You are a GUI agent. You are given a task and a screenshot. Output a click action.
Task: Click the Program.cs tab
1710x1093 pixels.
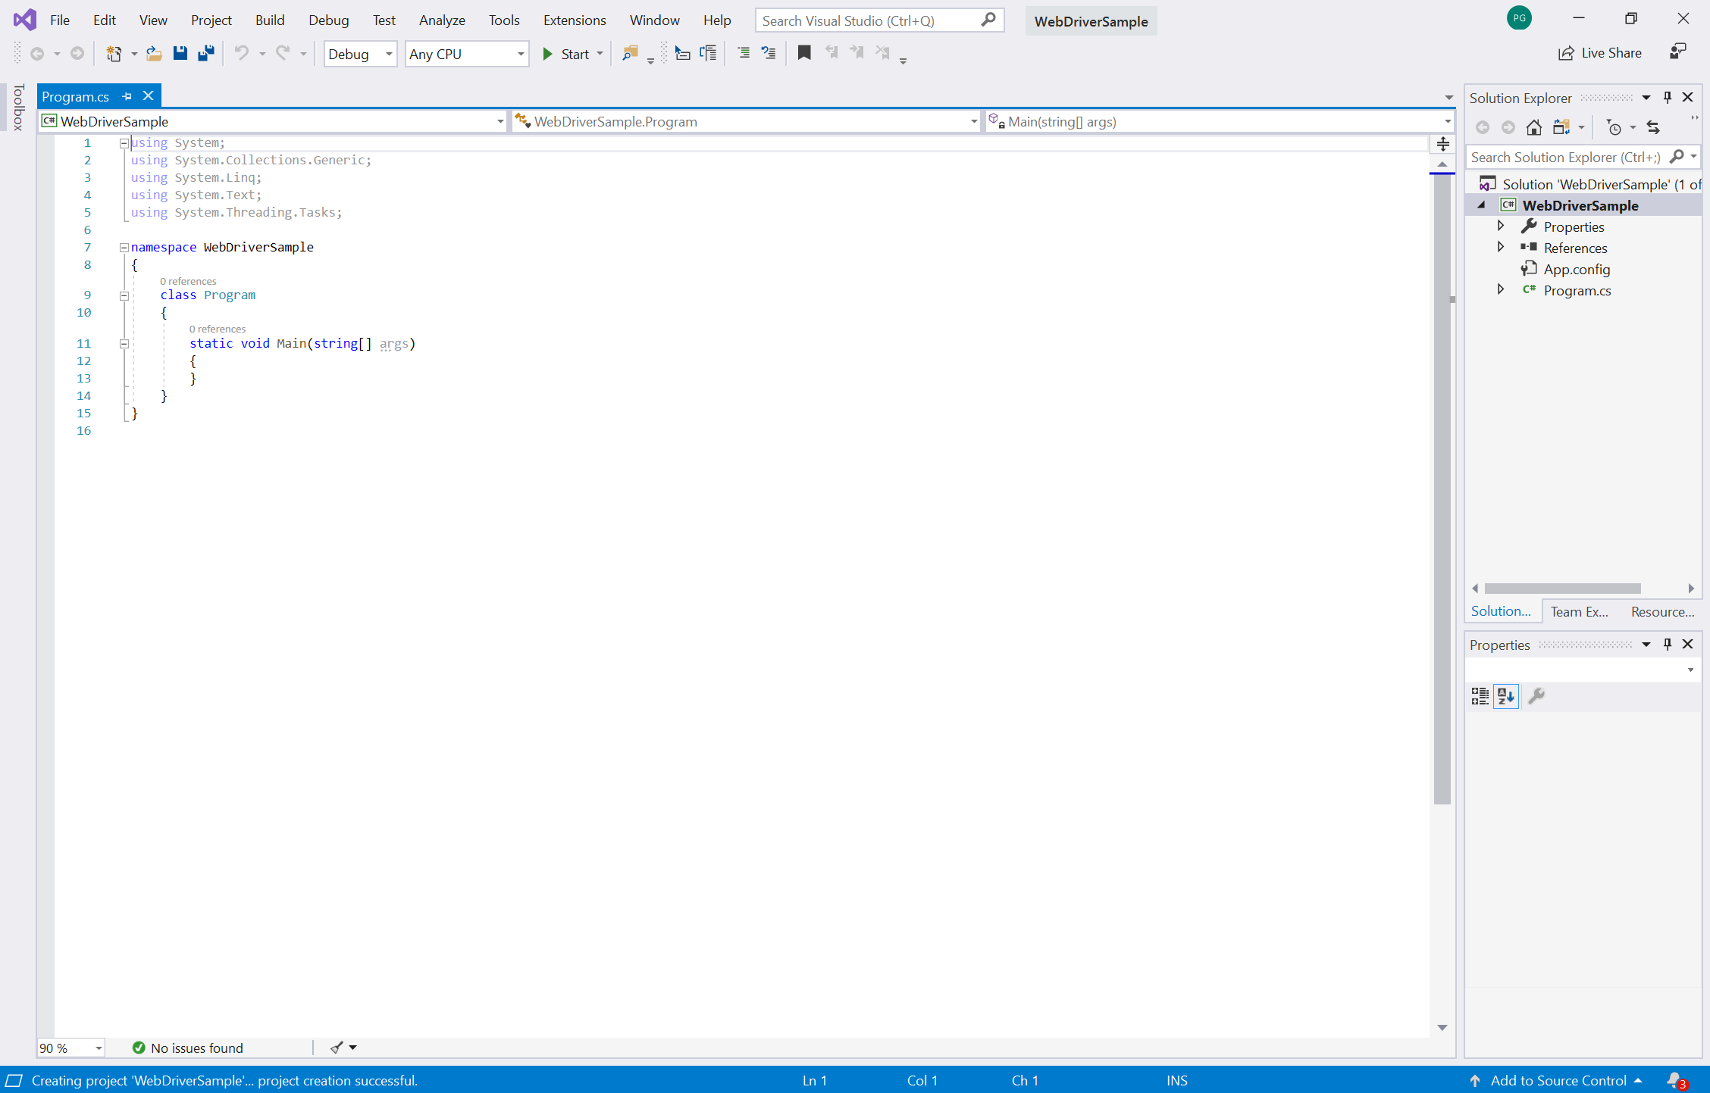[x=80, y=95]
